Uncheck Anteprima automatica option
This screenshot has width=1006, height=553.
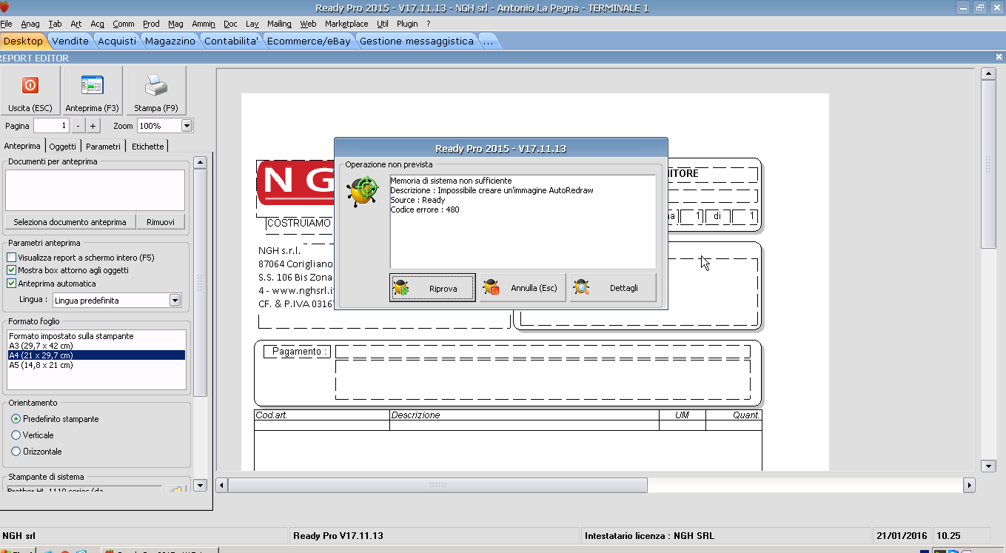(11, 284)
